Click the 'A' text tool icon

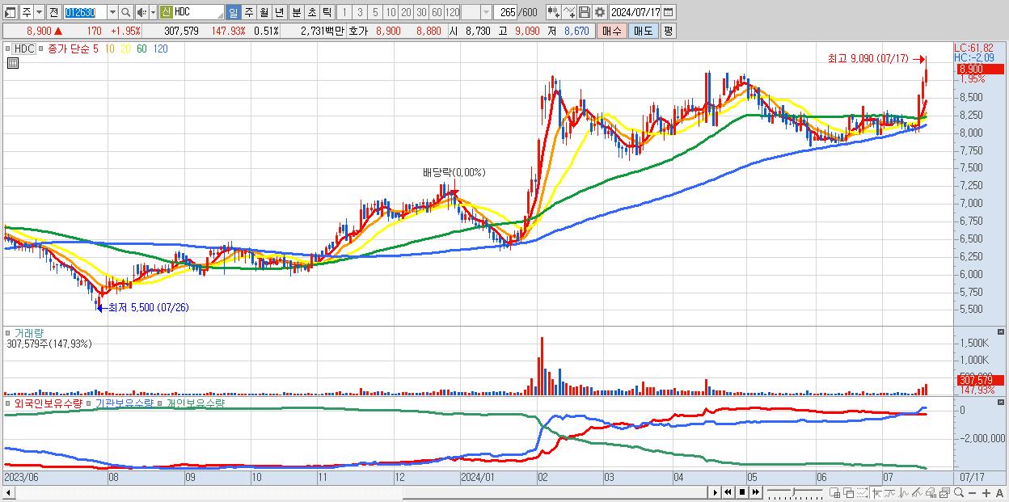point(999,492)
